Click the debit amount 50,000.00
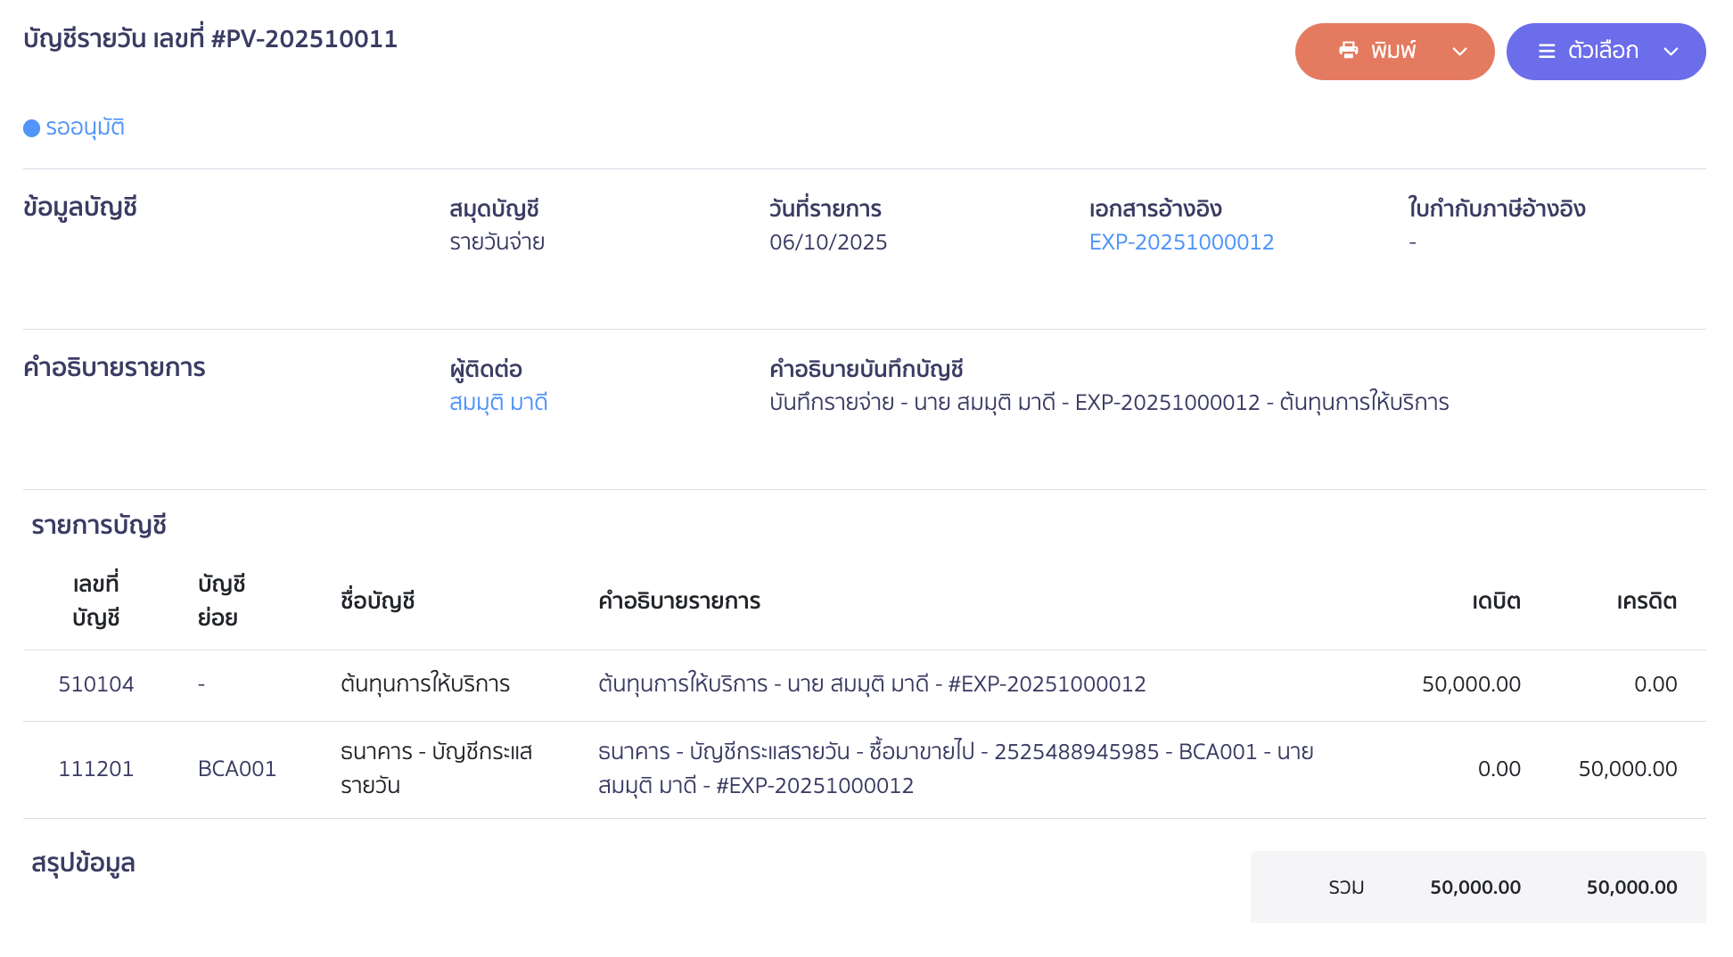The width and height of the screenshot is (1733, 957). point(1472,684)
